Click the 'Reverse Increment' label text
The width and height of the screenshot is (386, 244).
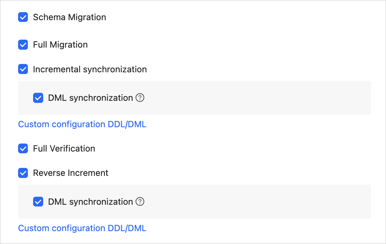point(71,173)
